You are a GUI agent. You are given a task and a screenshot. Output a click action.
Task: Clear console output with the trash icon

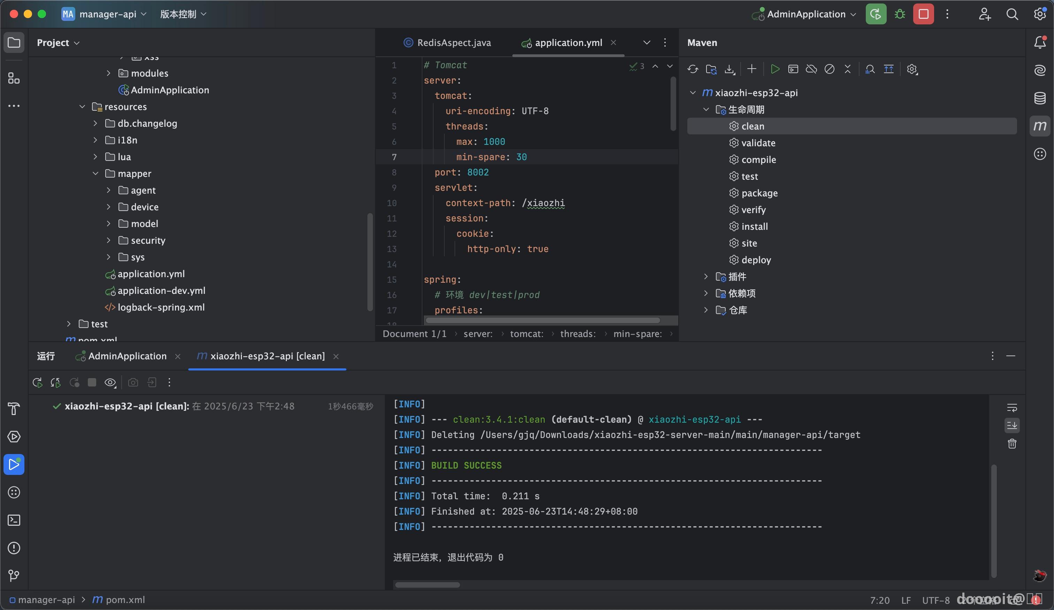1012,444
